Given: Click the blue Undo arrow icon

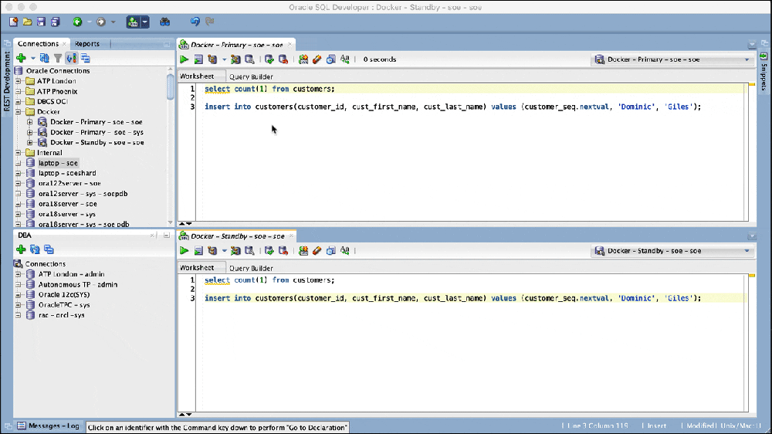Looking at the screenshot, I should 195,22.
